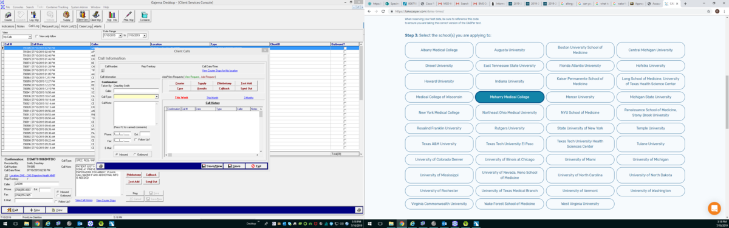Switch to the Request Log tab
Viewport: 729px width, 228px height.
(x=50, y=27)
